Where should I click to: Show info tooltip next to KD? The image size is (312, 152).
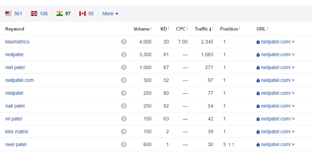(168, 29)
